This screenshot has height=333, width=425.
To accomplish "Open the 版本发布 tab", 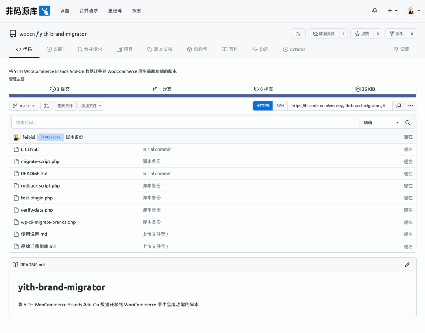I will click(160, 49).
